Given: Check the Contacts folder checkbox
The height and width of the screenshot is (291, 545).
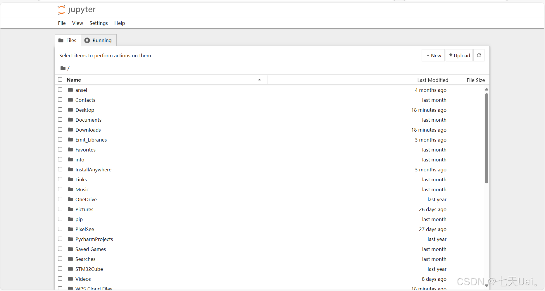Looking at the screenshot, I should pos(60,100).
